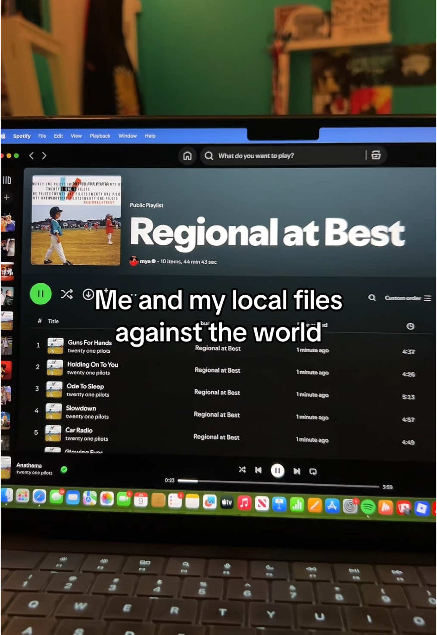
Task: Open the Anathema now playing title
Action: click(x=29, y=465)
